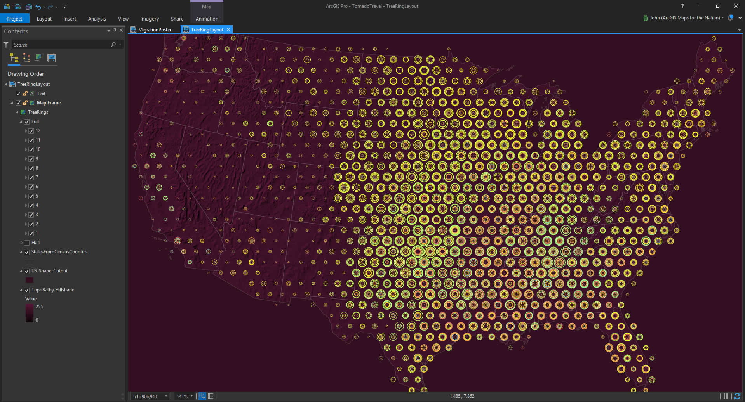The height and width of the screenshot is (402, 745).
Task: Switch to the Animation ribbon tab
Action: click(207, 19)
